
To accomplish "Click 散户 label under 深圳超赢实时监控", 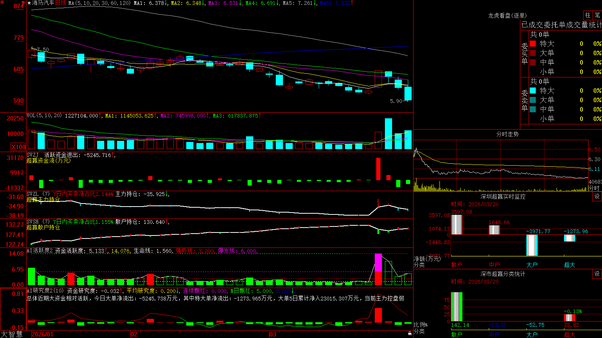I will point(457,265).
